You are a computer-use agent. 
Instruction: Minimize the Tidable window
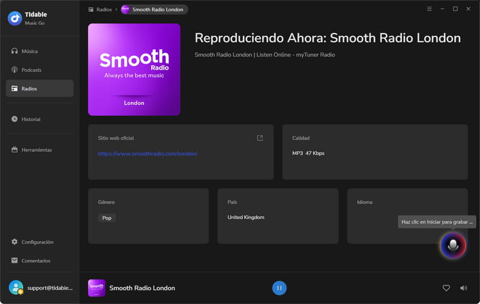(x=442, y=9)
